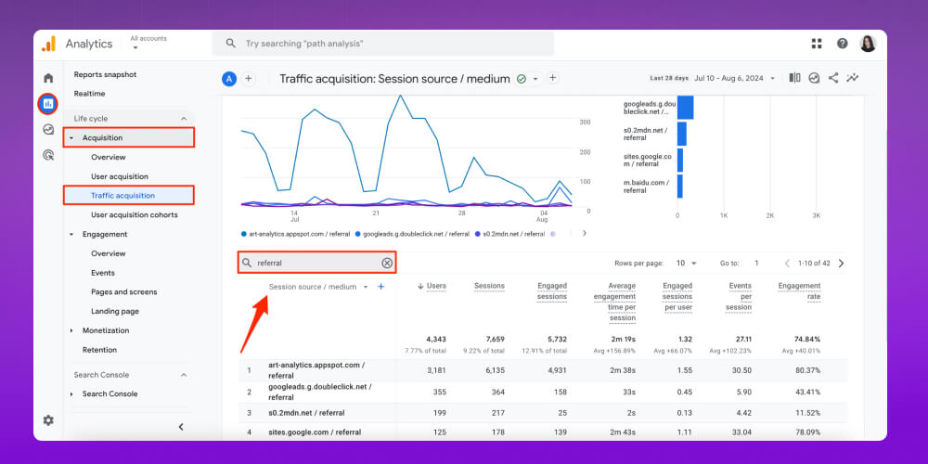Collapse the Life cycle section
Screen dimensions: 928x464
(x=184, y=119)
